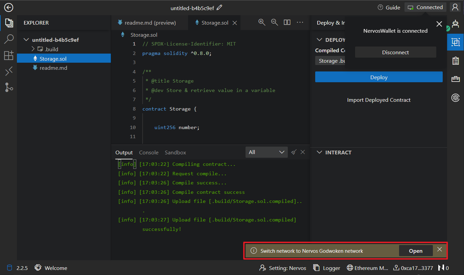The image size is (464, 275).
Task: Open the toolbox icon in right sidebar
Action: [x=456, y=79]
